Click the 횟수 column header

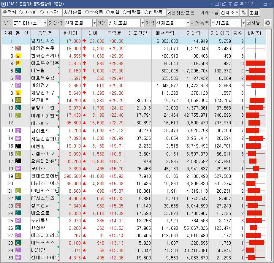(x=238, y=33)
